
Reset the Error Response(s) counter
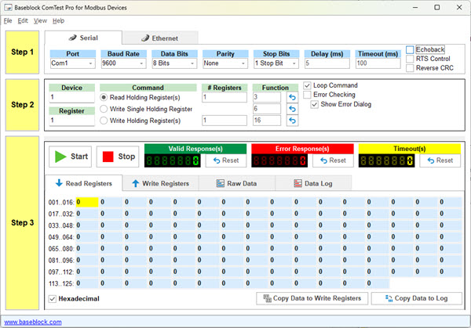coord(332,160)
